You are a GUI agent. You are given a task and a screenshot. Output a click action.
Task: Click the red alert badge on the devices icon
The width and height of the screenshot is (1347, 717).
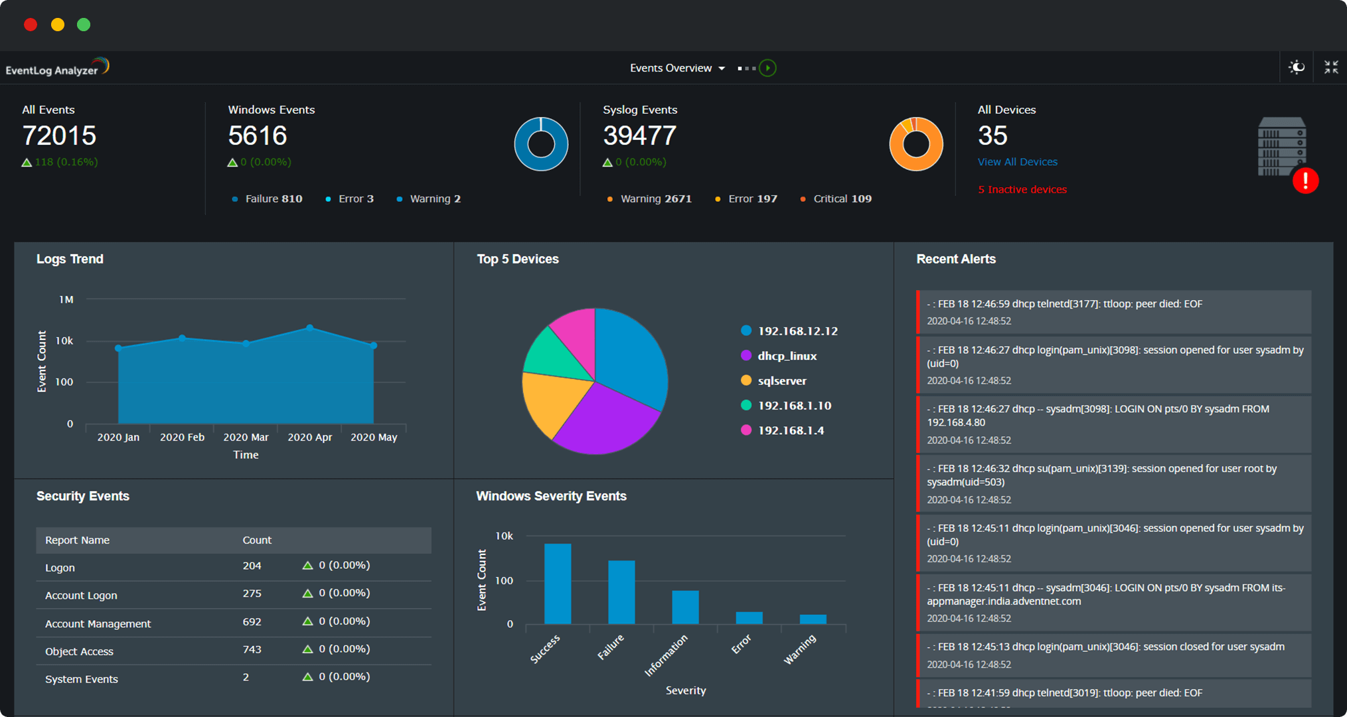click(x=1305, y=181)
